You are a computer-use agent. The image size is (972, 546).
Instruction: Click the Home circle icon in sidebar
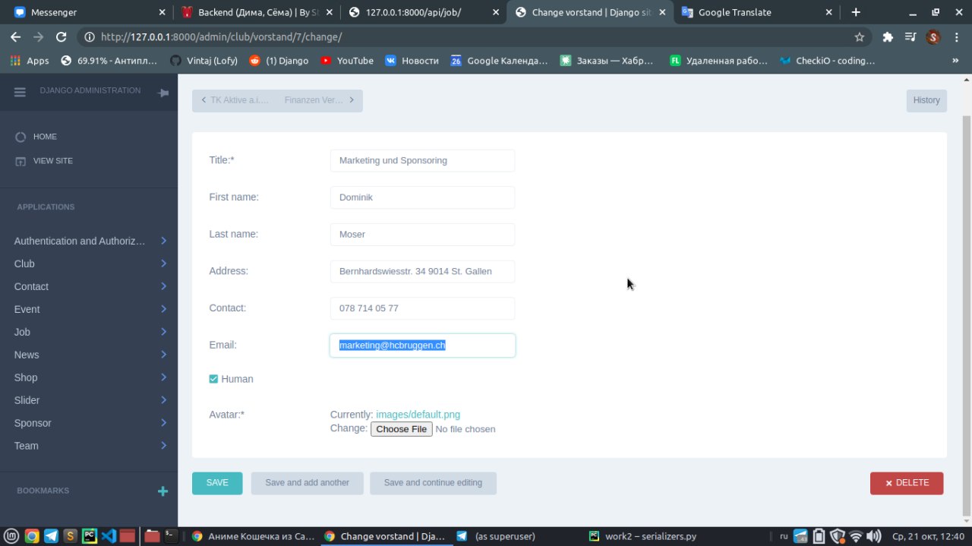[21, 137]
